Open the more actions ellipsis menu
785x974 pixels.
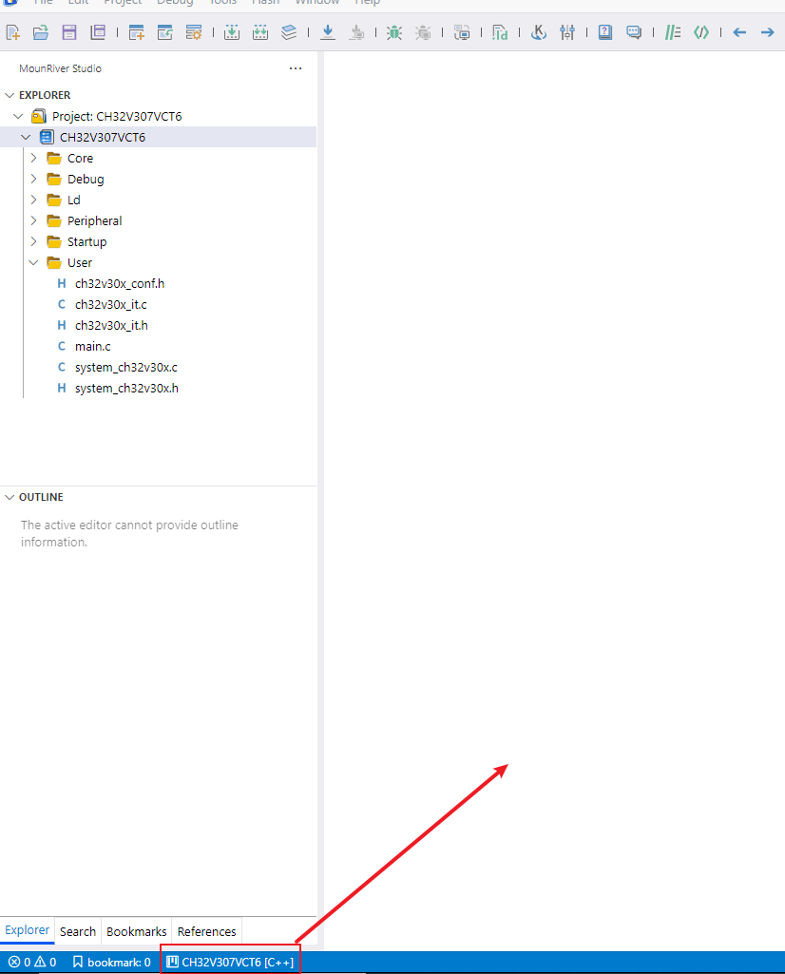coord(296,68)
